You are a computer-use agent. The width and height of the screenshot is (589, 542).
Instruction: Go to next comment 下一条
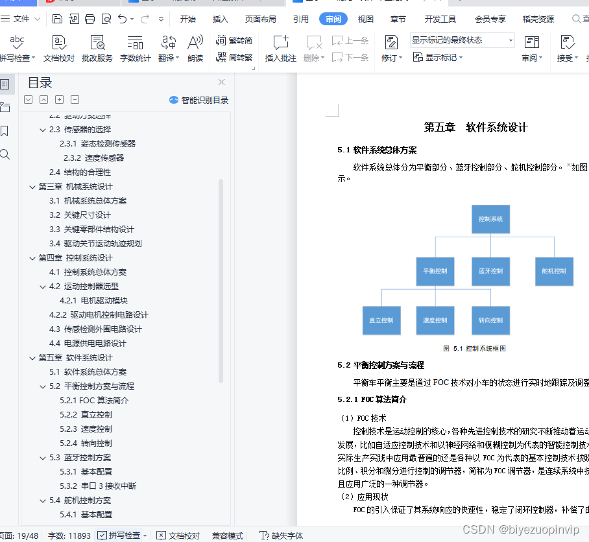pos(350,58)
